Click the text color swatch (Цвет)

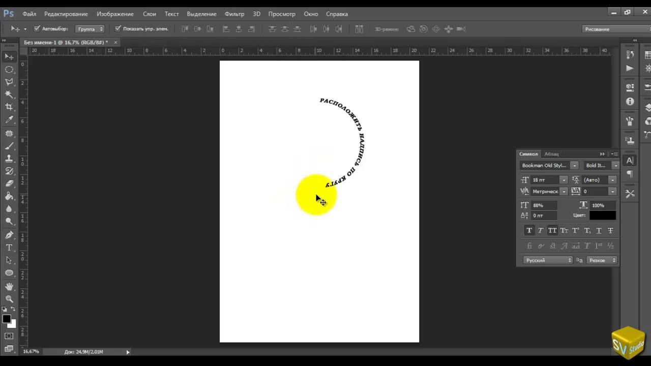click(x=603, y=216)
